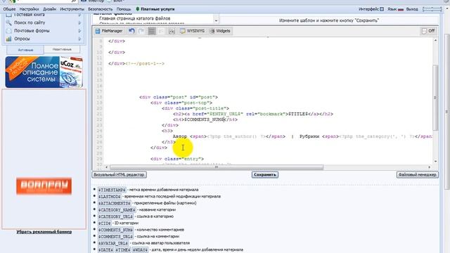Click the code editor horizontal scrollbar
This screenshot has height=253, width=450.
click(217, 167)
